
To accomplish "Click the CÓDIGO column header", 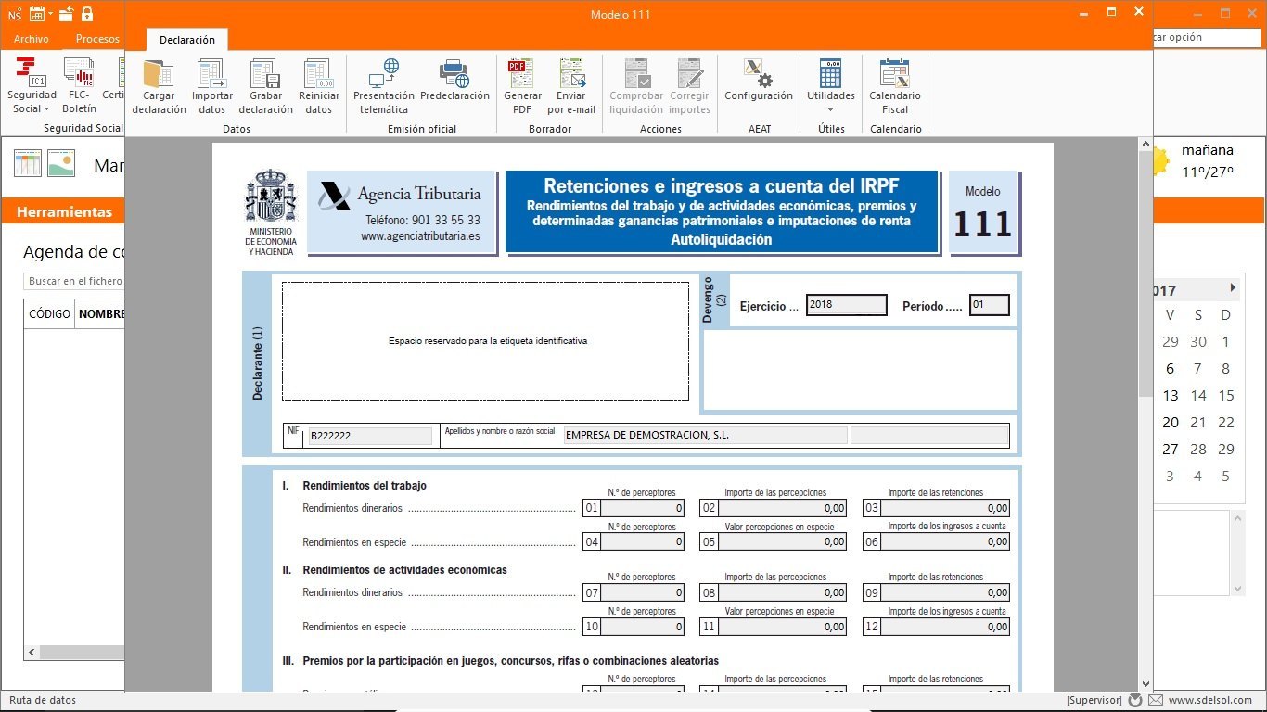I will (x=49, y=314).
